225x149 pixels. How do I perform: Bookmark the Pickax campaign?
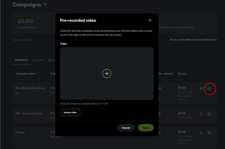click(x=201, y=133)
